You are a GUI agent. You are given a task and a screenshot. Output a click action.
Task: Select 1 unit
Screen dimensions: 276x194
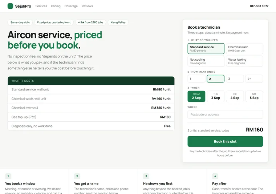pyautogui.click(x=196, y=79)
